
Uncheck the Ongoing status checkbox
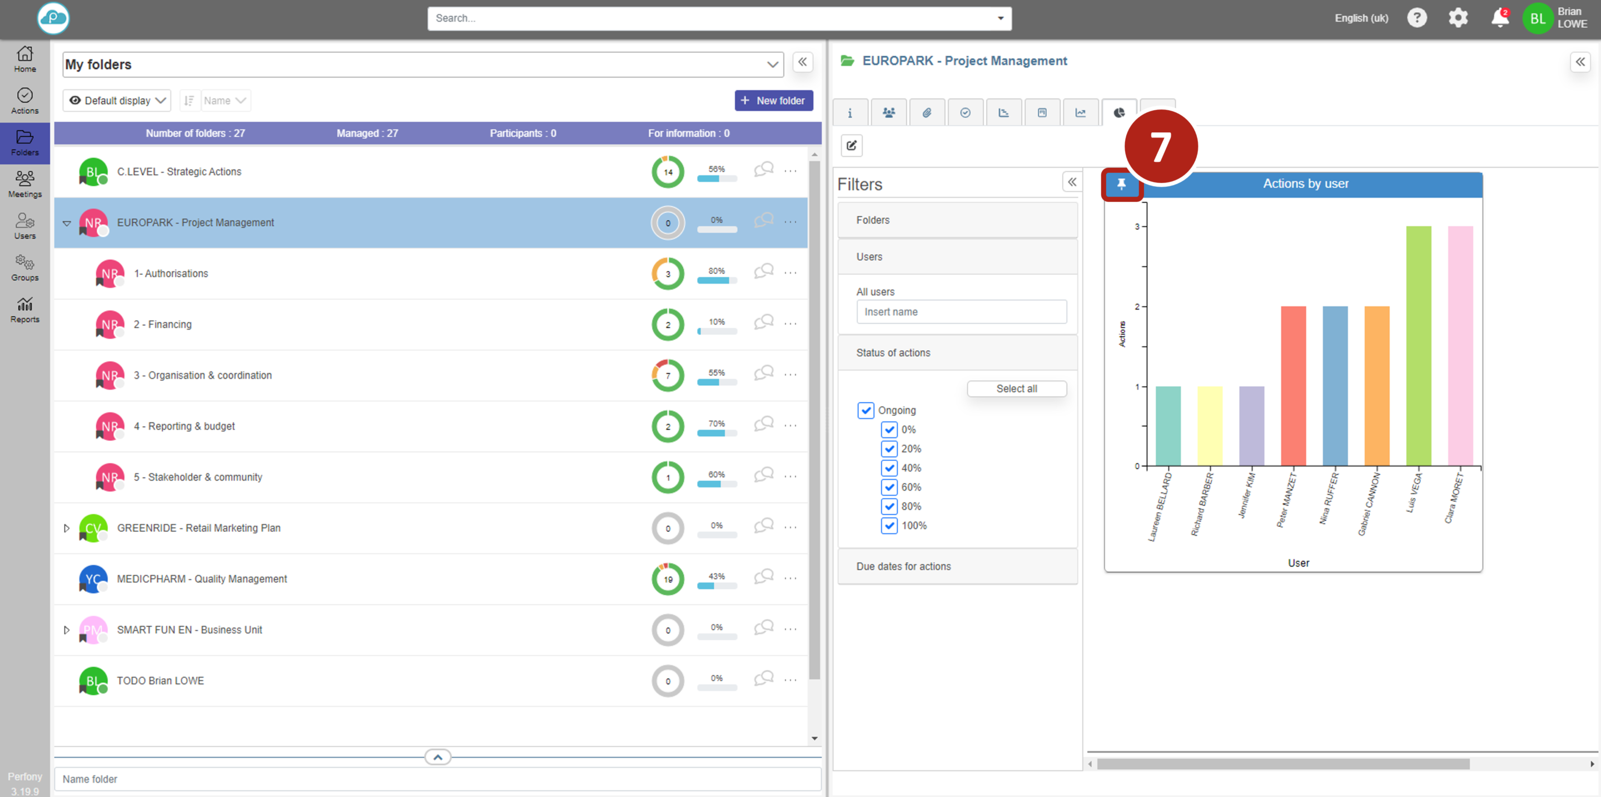coord(865,410)
